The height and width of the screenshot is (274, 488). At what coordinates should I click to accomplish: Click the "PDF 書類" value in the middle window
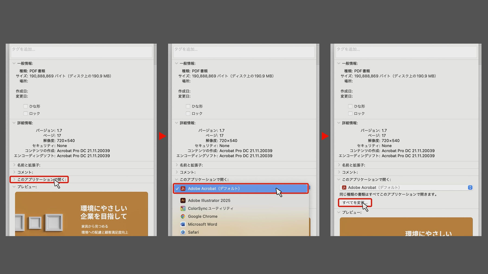[200, 71]
